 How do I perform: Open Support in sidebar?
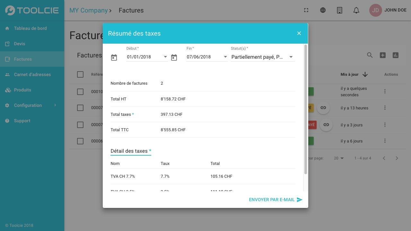click(32, 121)
